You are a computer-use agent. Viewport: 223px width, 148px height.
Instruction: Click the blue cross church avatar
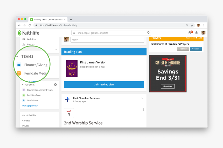(67, 99)
